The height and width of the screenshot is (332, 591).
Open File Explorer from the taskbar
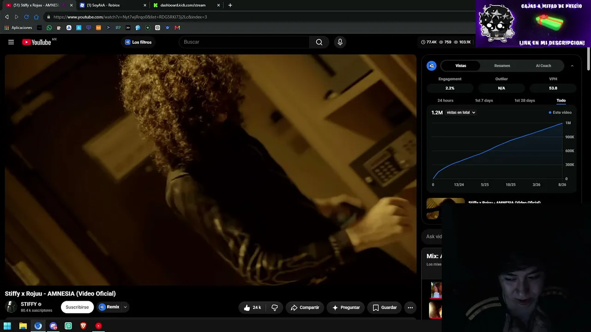23,326
